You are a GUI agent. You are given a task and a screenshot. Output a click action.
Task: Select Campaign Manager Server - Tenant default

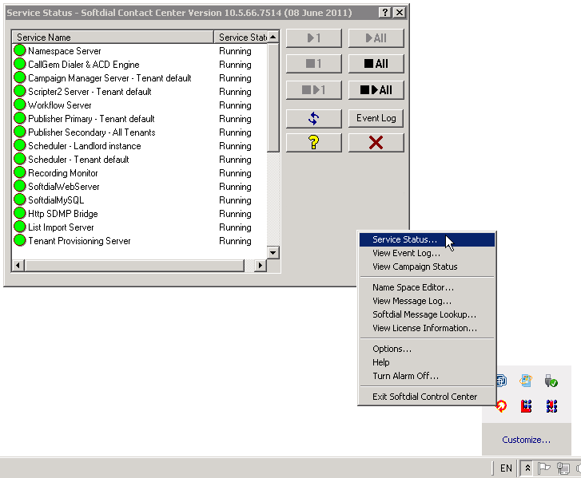pyautogui.click(x=140, y=78)
